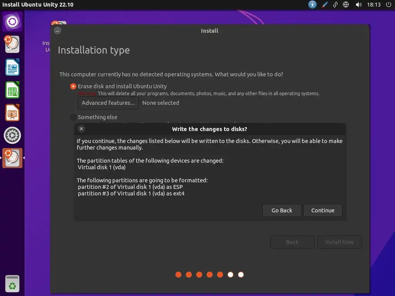Click the Installation type heading

pyautogui.click(x=94, y=50)
